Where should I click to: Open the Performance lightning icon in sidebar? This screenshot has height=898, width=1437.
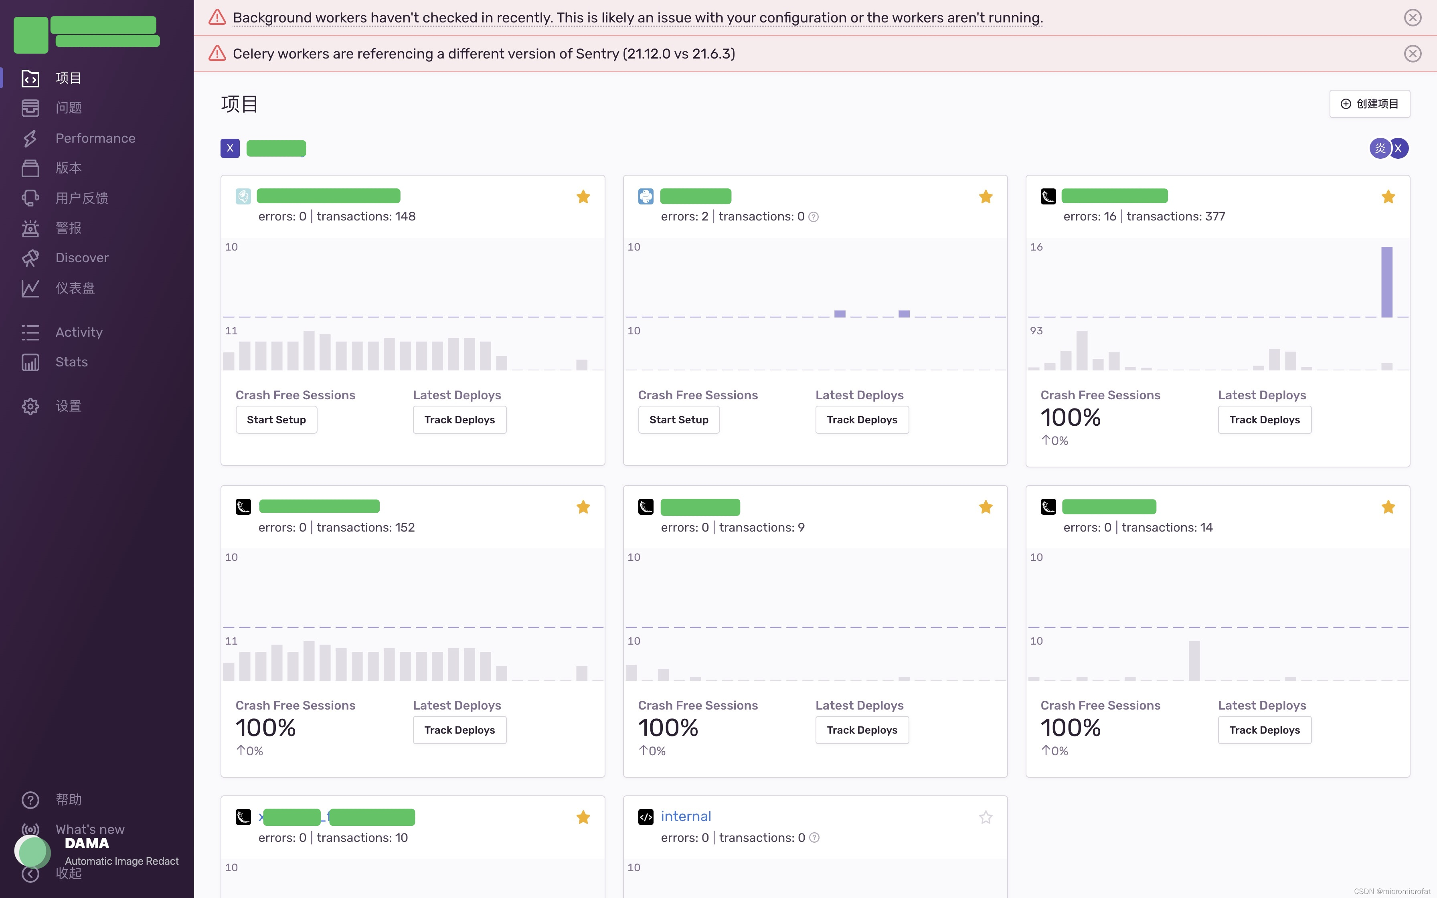(x=30, y=138)
